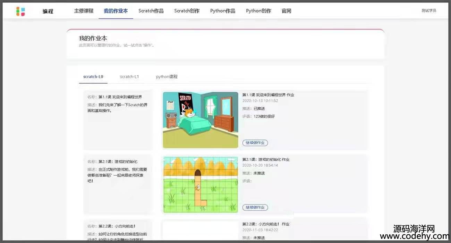This screenshot has height=243, width=451.
Task: Click the timestamp 2020-11-03 18:42:22
Action: click(x=260, y=230)
